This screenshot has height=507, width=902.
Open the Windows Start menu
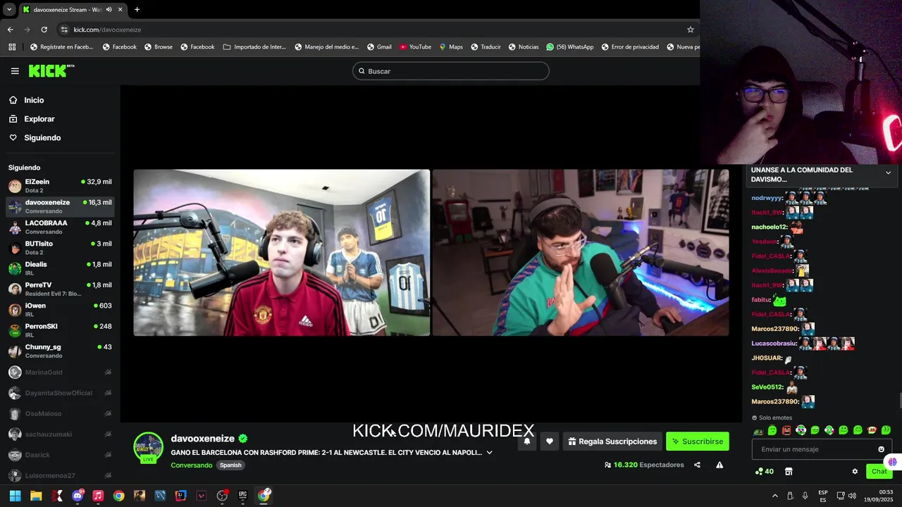pos(15,496)
